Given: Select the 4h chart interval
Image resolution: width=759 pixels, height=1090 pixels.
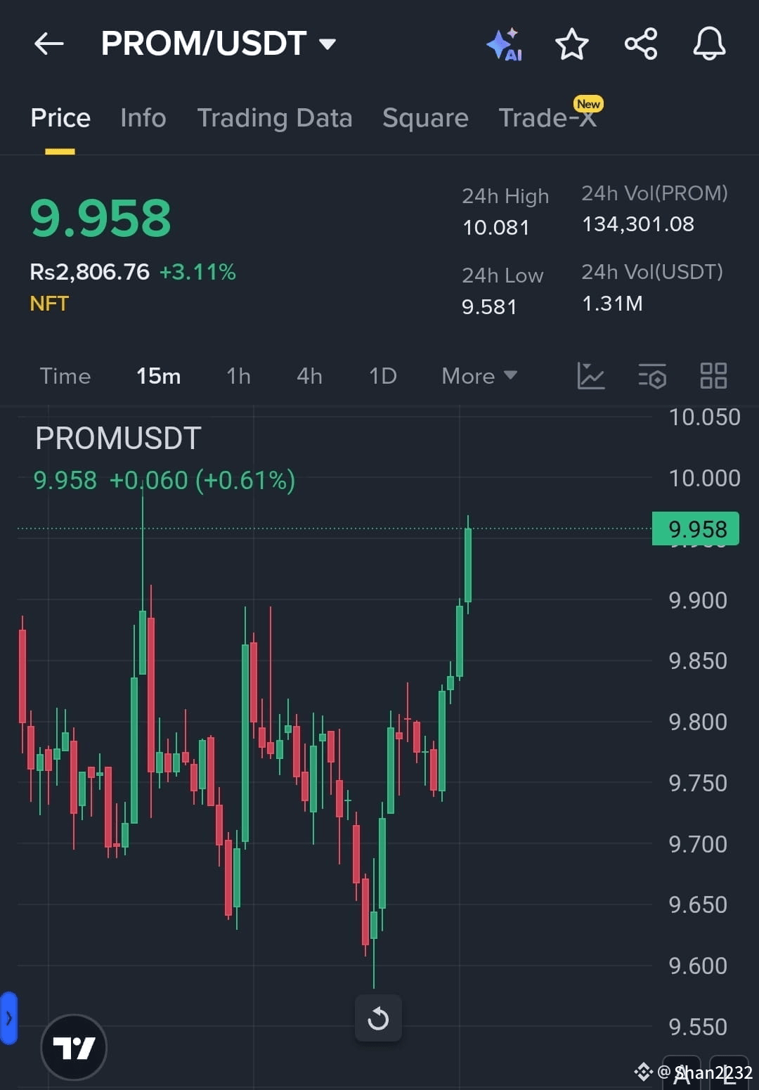Looking at the screenshot, I should pyautogui.click(x=309, y=376).
